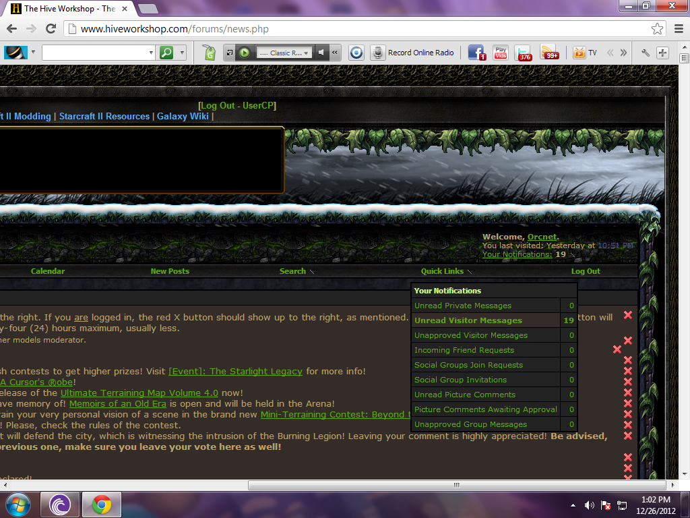Open the Twitter icon showing 376

coord(524,53)
